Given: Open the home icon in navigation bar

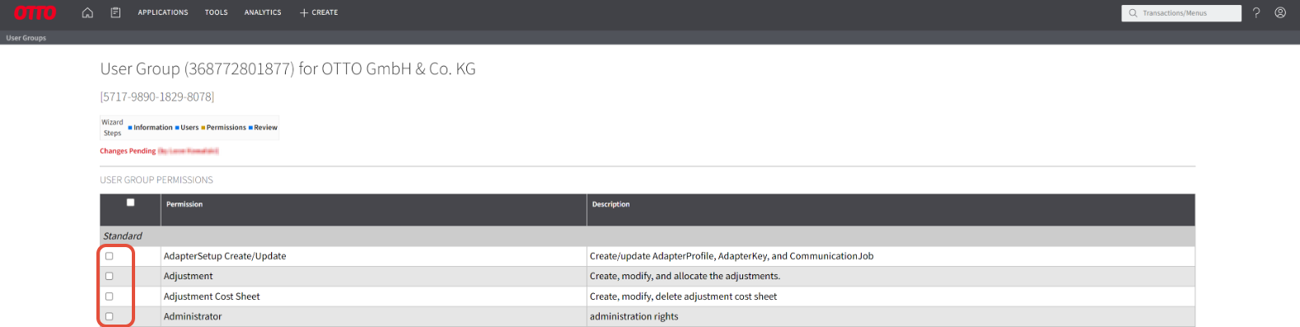Looking at the screenshot, I should tap(87, 12).
